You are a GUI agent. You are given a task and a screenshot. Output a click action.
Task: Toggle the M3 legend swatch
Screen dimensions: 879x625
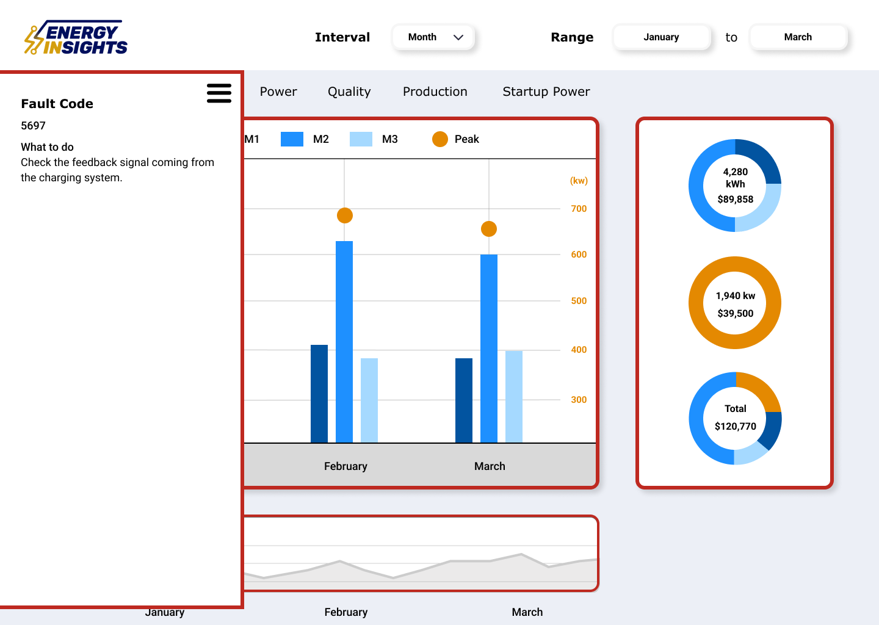[x=361, y=139]
